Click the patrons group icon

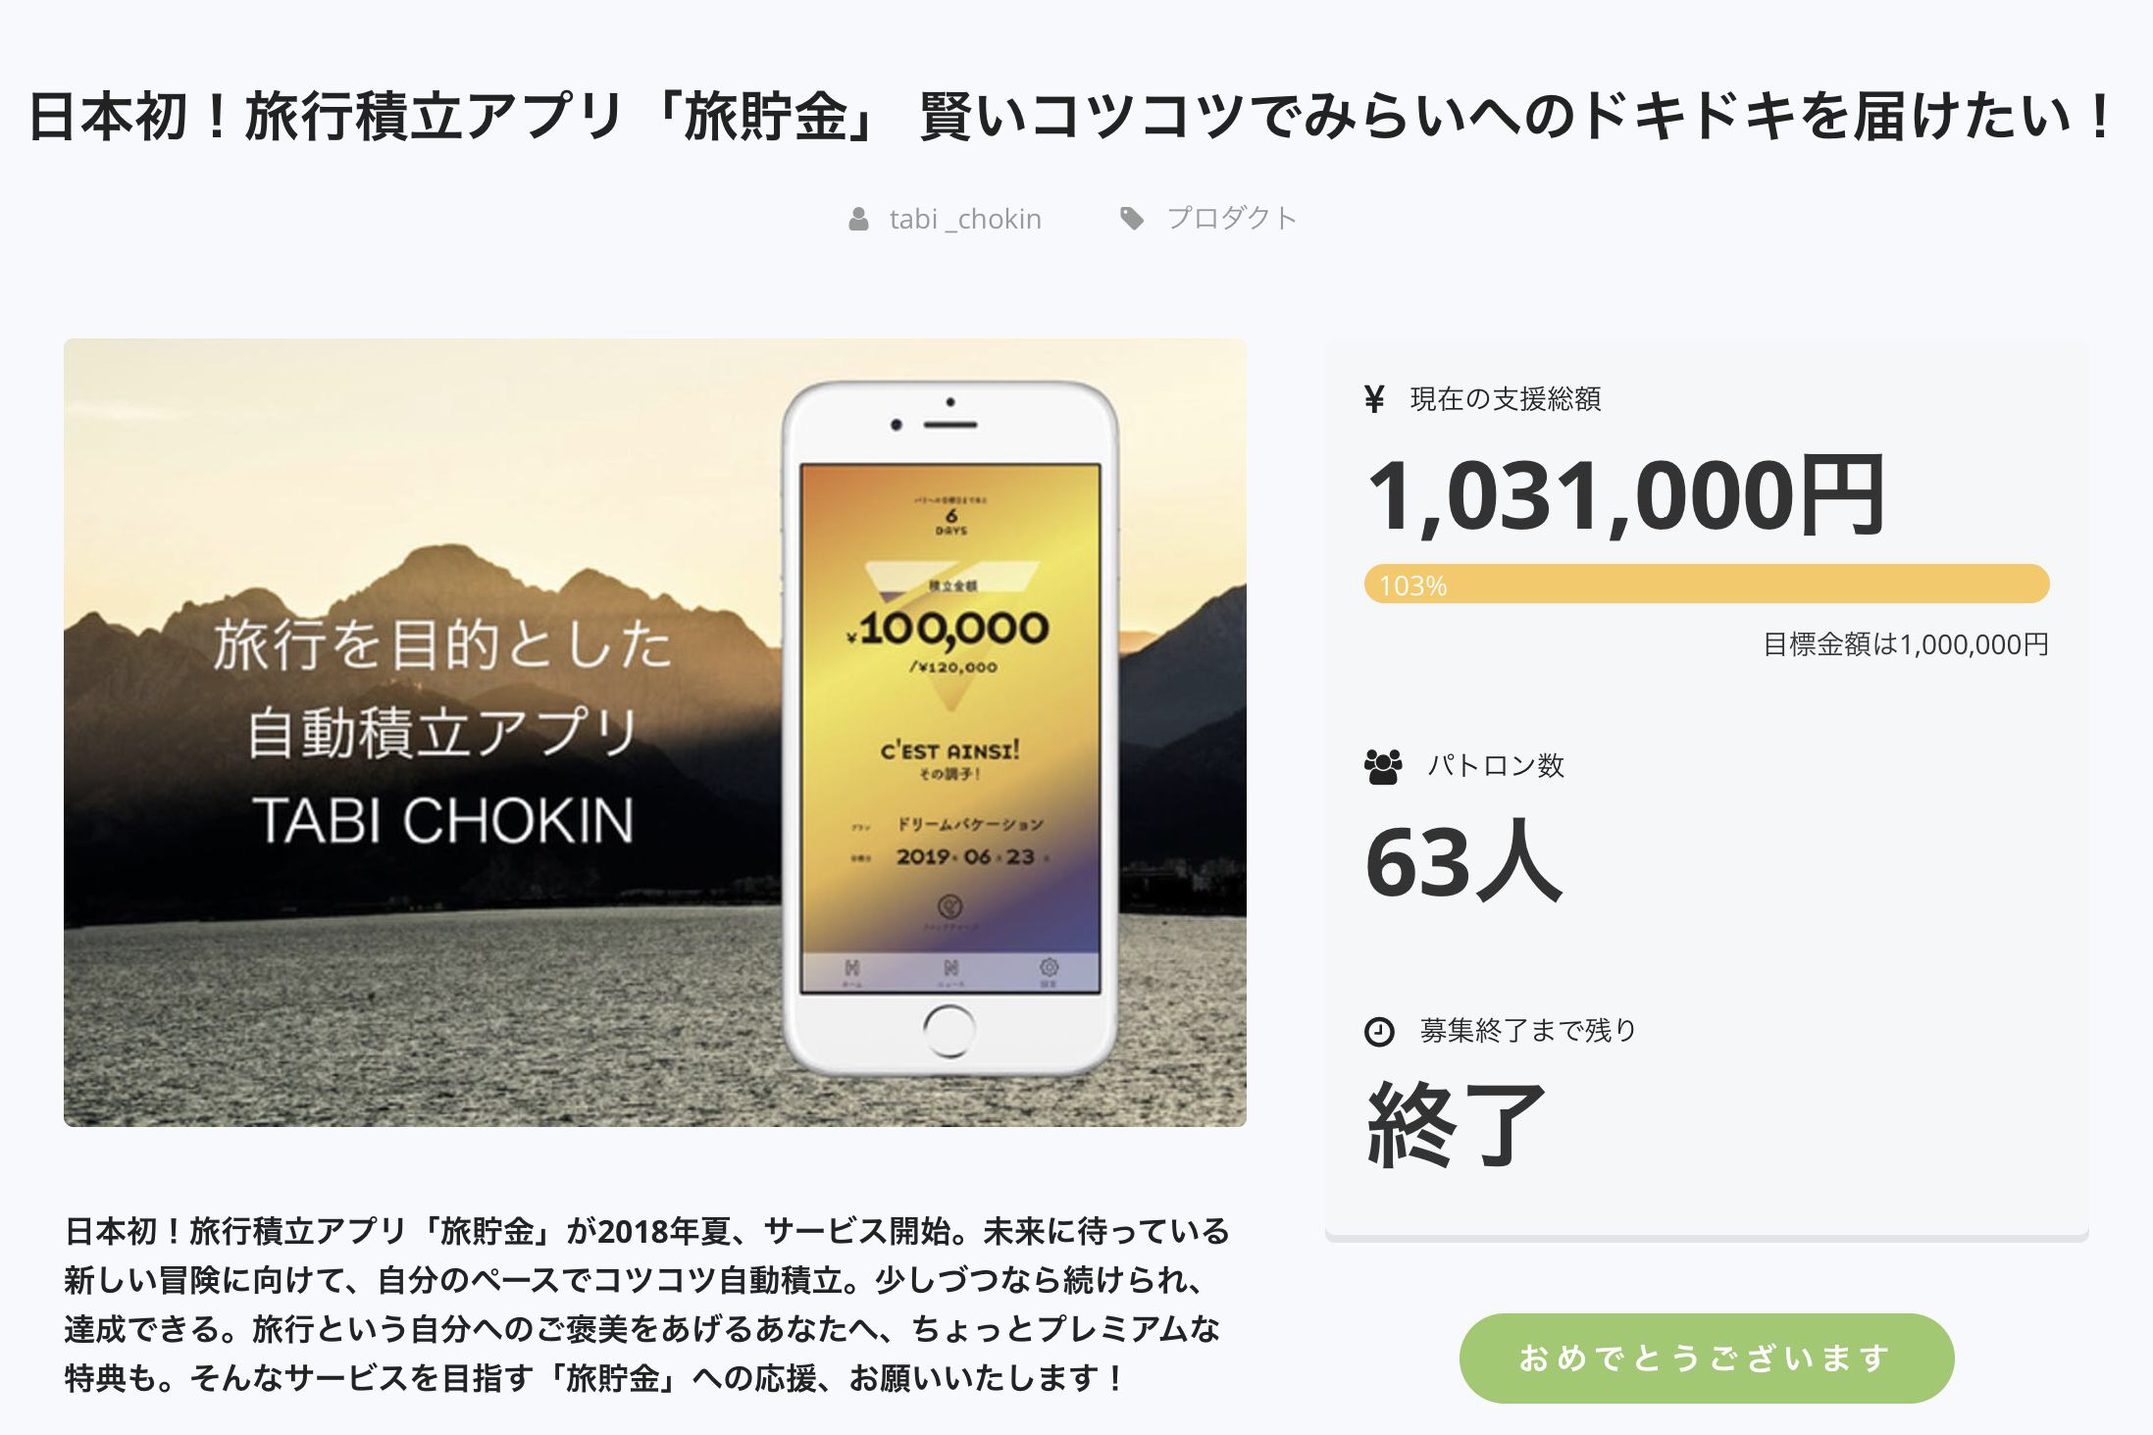point(1383,766)
